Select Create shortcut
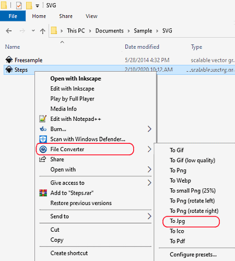 (x=69, y=253)
